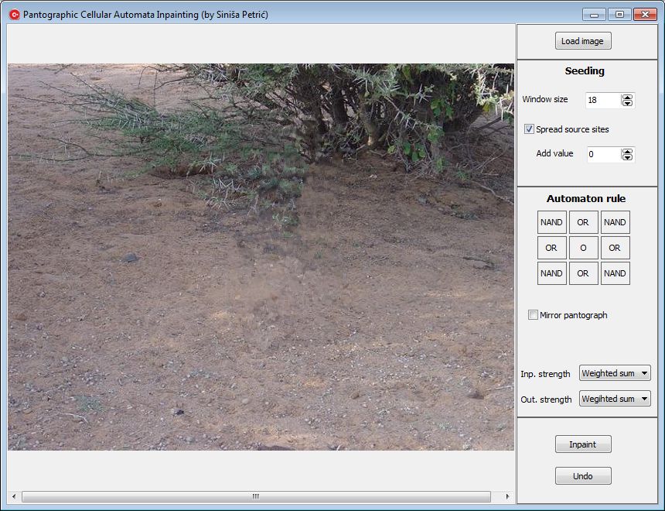Toggle Spread source sites checkbox
The width and height of the screenshot is (665, 511).
pyautogui.click(x=529, y=129)
